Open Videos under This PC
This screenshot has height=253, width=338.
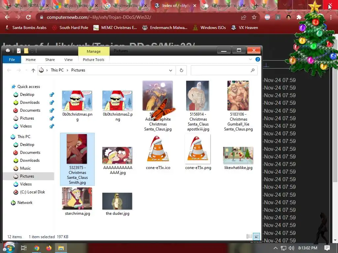[x=26, y=184]
